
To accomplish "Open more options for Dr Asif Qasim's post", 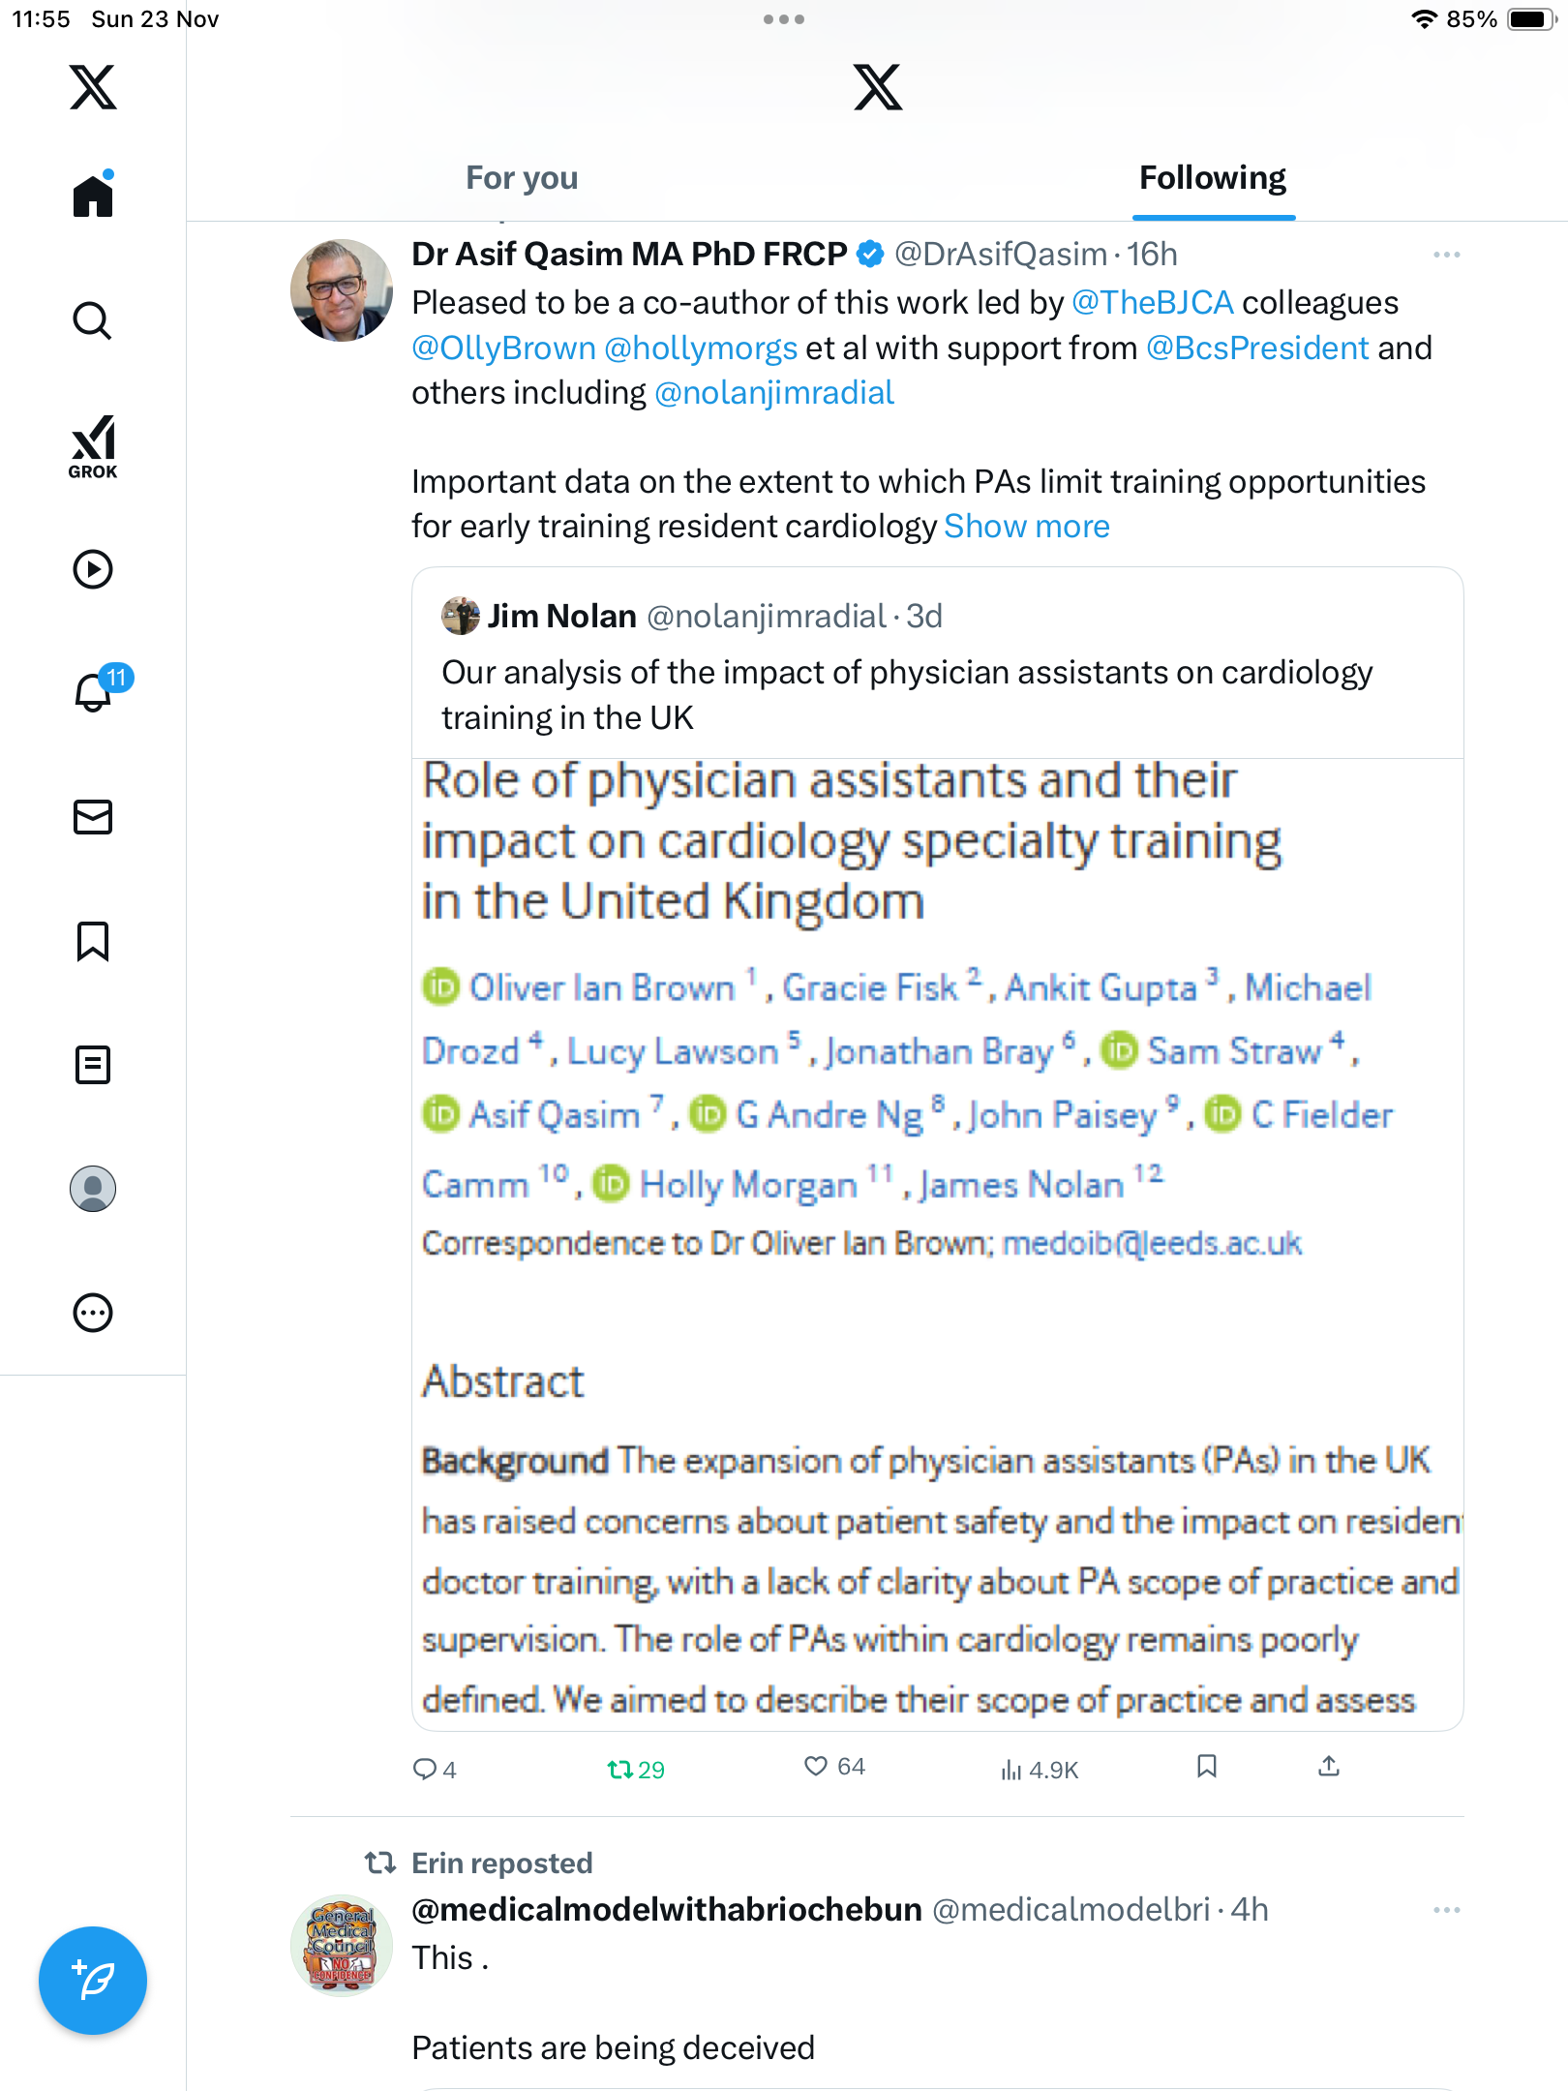I will (1446, 255).
